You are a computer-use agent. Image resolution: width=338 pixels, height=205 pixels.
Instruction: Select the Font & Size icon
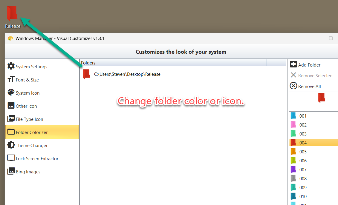tap(11, 79)
